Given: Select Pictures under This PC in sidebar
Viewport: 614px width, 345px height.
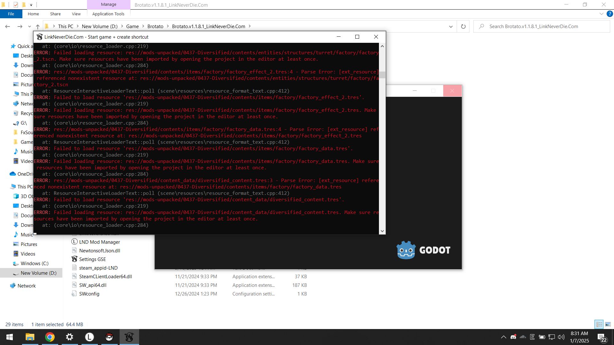Looking at the screenshot, I should [29, 244].
